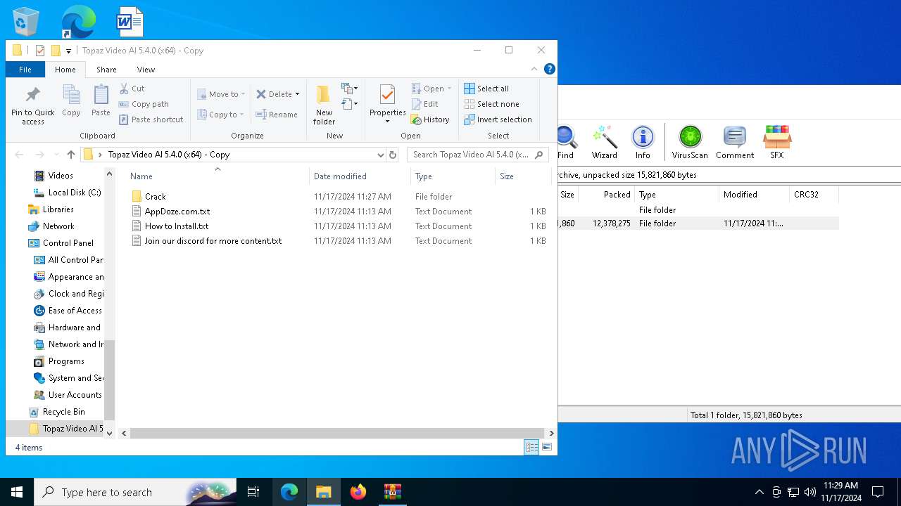Click the Cut scissors command
This screenshot has width=901, height=506.
point(132,89)
